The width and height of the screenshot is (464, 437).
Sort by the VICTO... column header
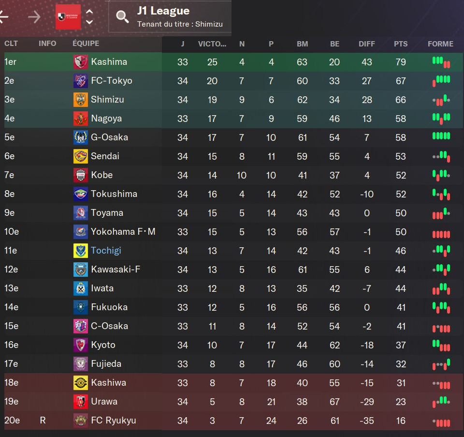coord(212,44)
